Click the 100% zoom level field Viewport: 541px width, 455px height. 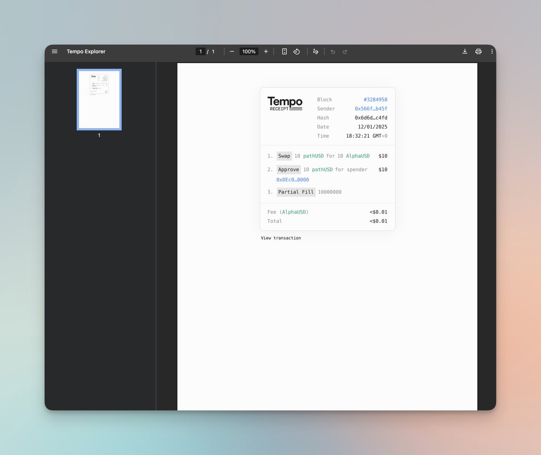(249, 51)
